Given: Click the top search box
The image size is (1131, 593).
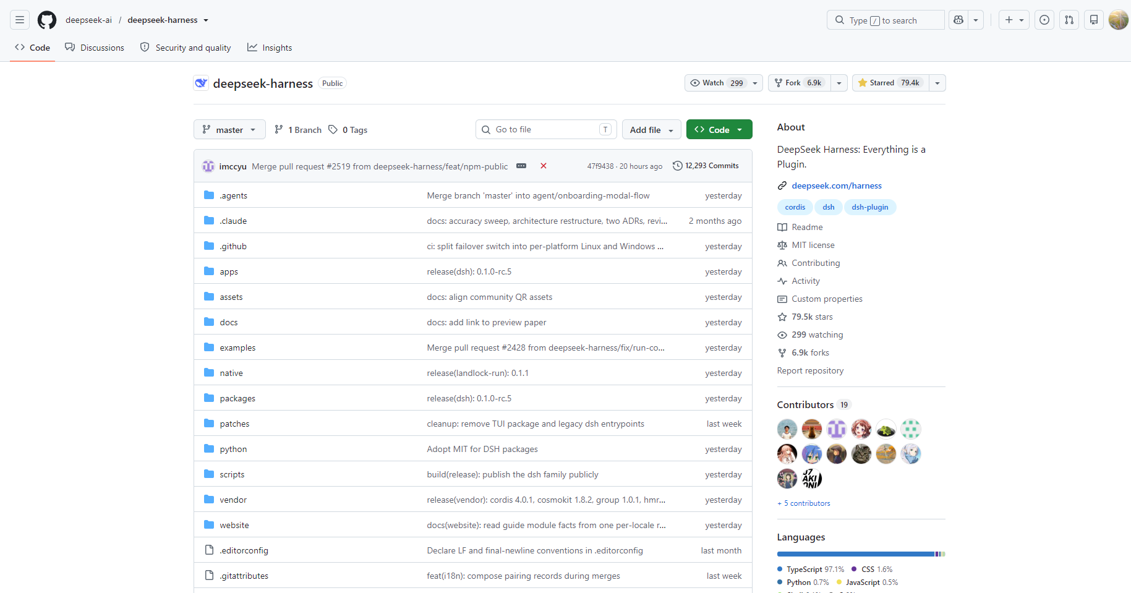Looking at the screenshot, I should pyautogui.click(x=886, y=20).
